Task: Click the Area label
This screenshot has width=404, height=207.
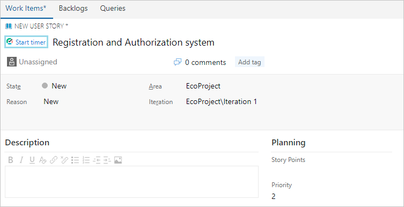Action: [x=155, y=86]
